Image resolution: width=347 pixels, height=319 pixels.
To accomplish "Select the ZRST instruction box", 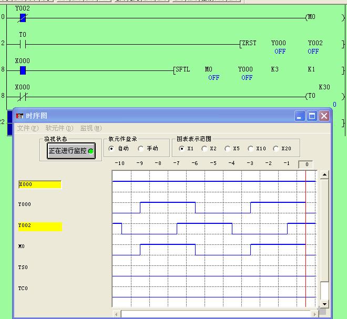I will (x=249, y=43).
